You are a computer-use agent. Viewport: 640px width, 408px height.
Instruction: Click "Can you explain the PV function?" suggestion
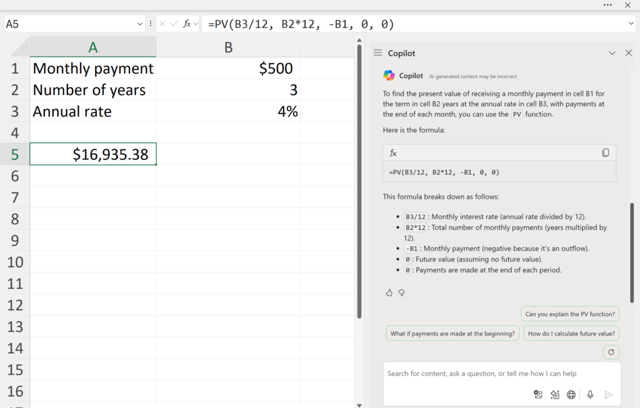click(570, 314)
